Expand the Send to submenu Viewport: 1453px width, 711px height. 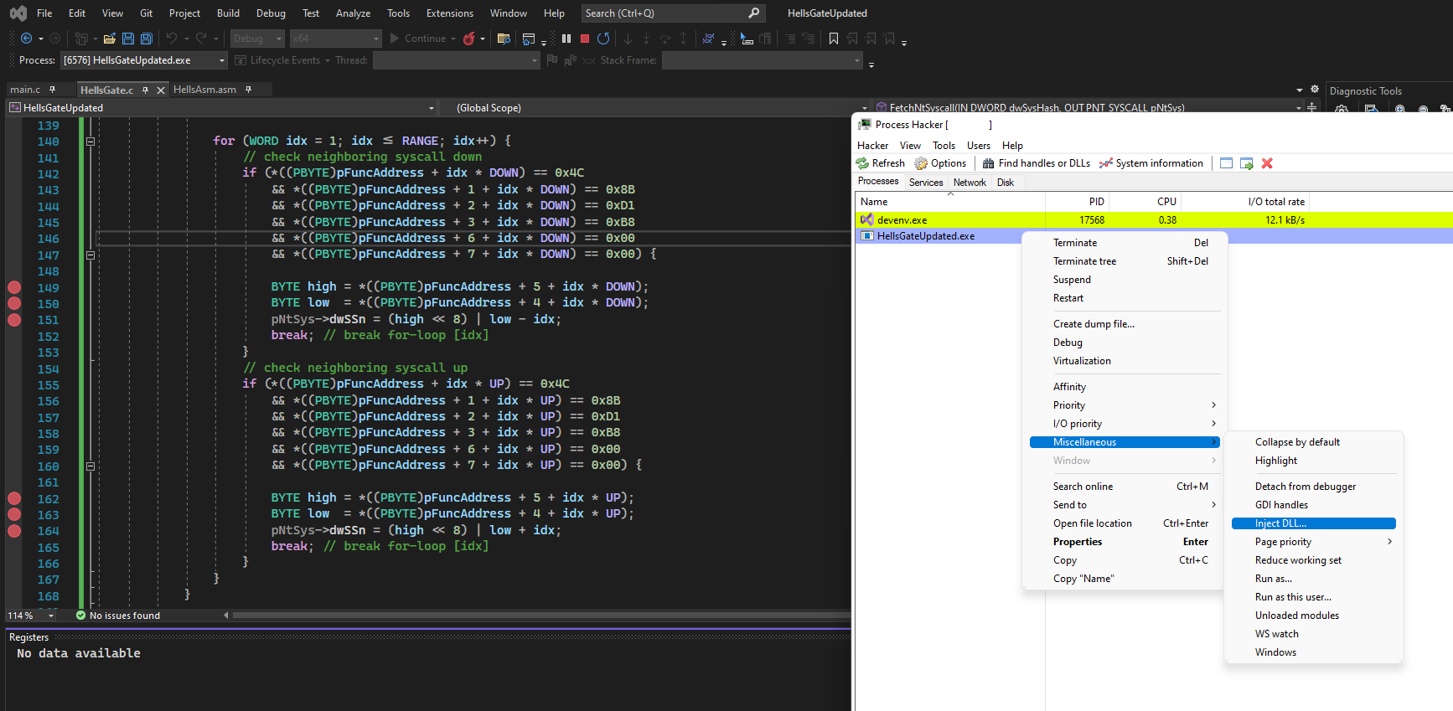pos(1125,505)
